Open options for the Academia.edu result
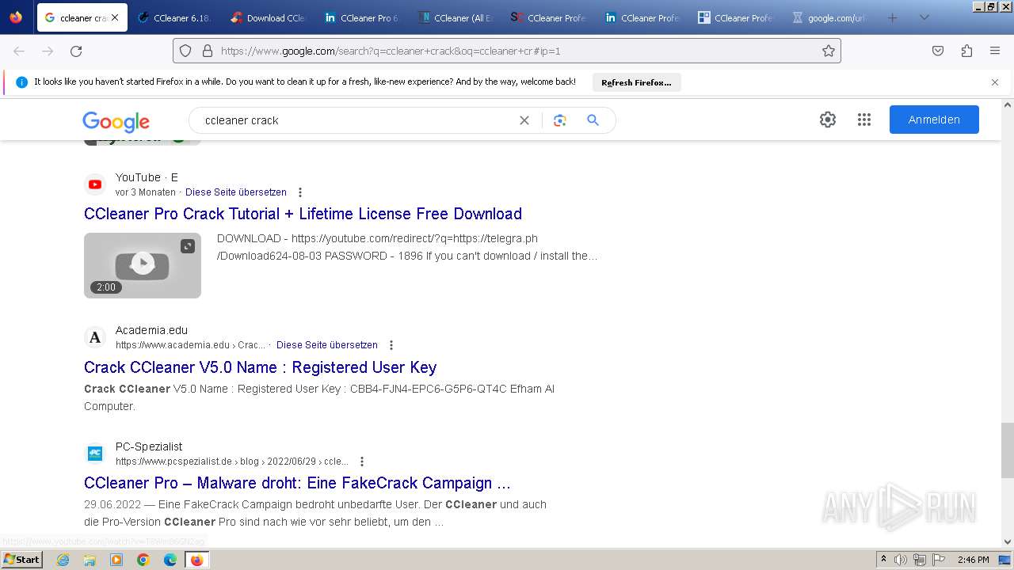 coord(391,345)
